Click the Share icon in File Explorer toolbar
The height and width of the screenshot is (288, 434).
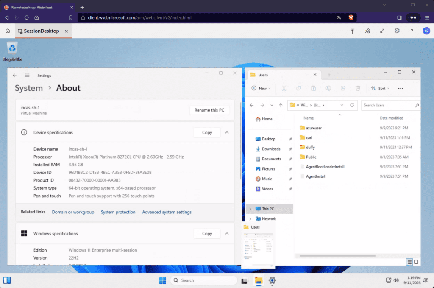tap(343, 88)
